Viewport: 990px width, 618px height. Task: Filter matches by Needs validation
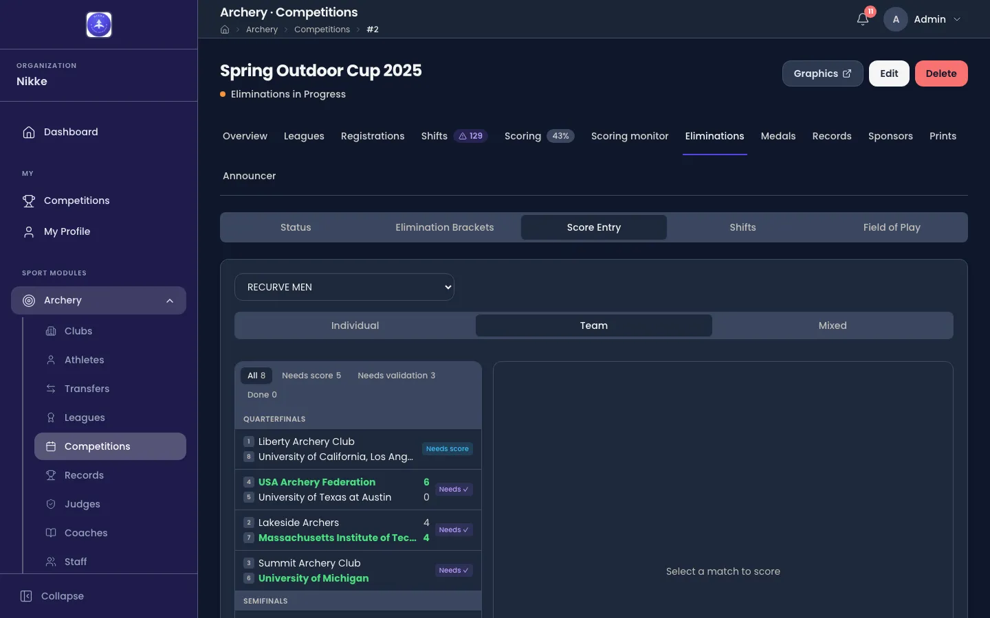click(397, 376)
